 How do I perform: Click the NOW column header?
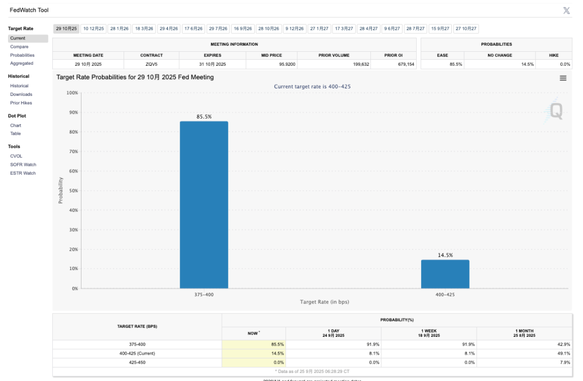click(x=254, y=334)
